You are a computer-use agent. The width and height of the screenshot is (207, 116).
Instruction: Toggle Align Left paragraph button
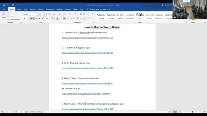[64, 18]
